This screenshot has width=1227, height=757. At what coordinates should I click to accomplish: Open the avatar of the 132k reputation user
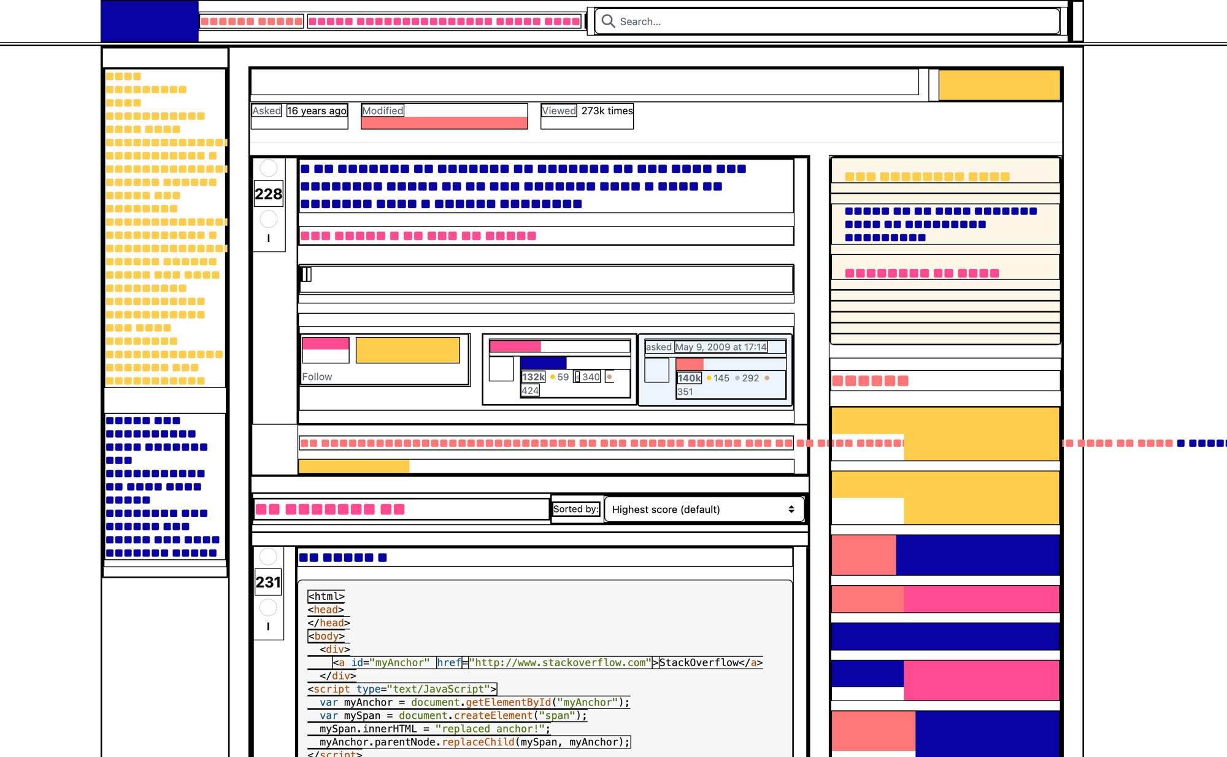click(501, 369)
